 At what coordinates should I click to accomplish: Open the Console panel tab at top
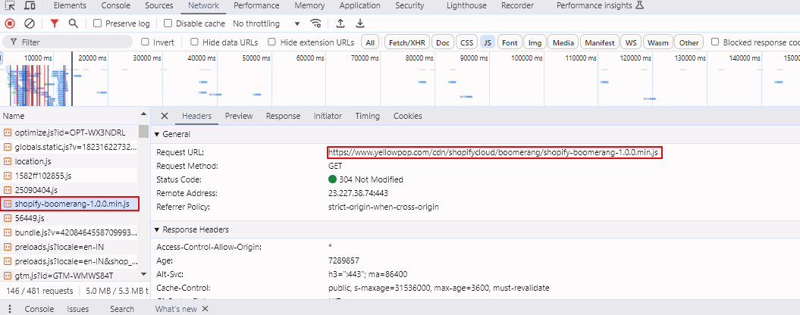pos(115,5)
